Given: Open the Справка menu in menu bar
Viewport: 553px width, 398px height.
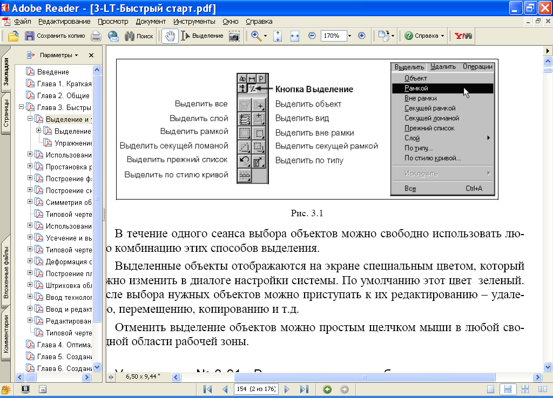Looking at the screenshot, I should 259,22.
